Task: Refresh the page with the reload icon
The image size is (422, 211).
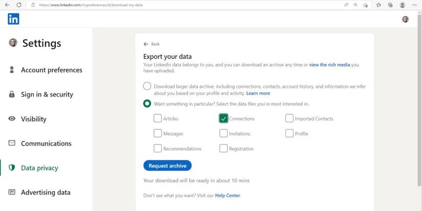Action: 19,5
